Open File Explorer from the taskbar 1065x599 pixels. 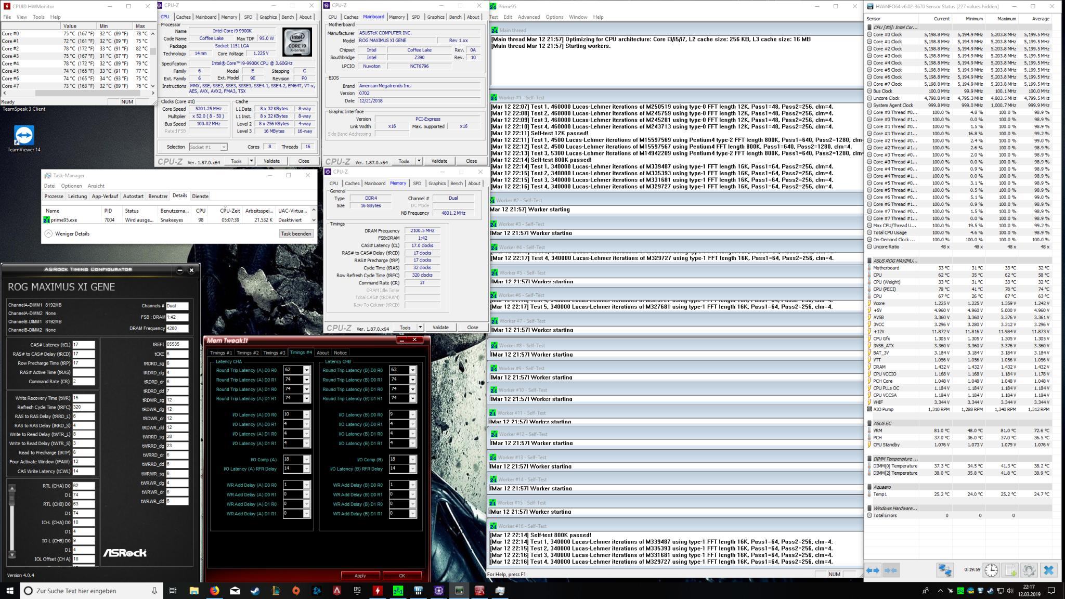(x=194, y=591)
